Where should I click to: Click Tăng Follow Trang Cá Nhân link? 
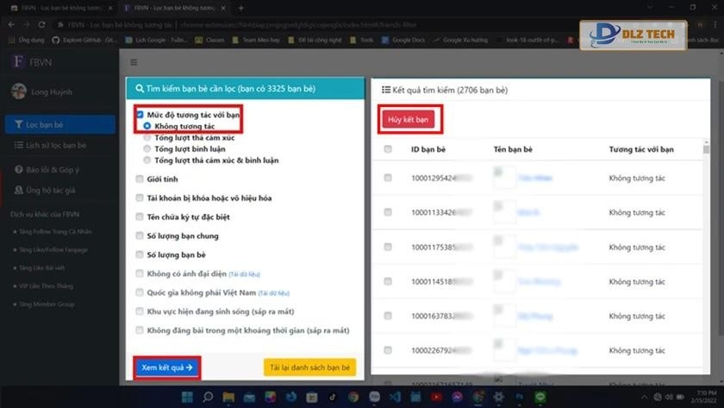tap(55, 230)
